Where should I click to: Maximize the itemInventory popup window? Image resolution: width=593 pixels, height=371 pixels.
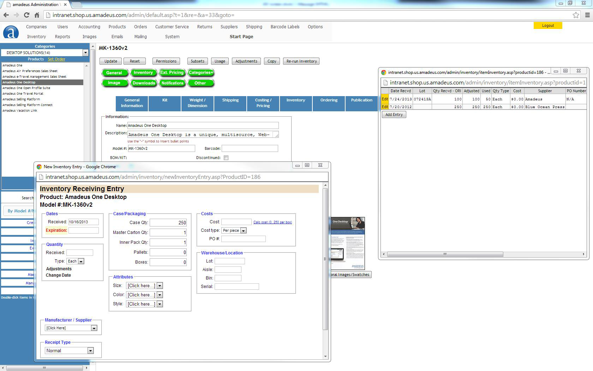point(565,71)
